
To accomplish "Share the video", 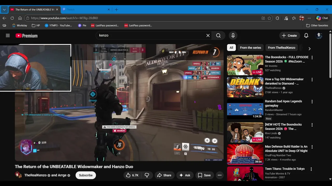I will 164,175.
